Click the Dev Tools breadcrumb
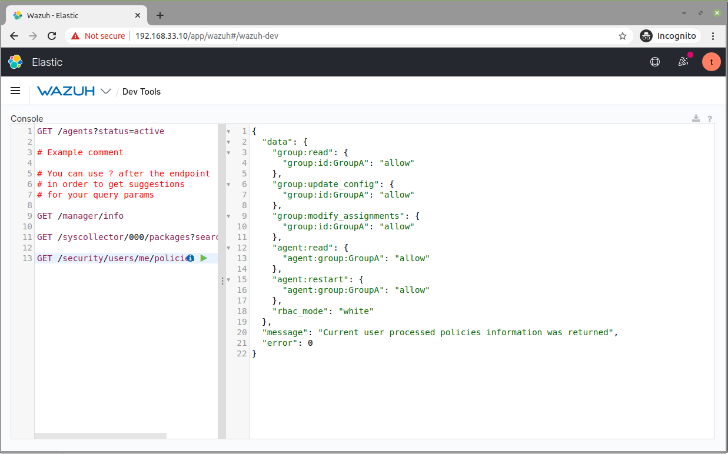728x454 pixels. [141, 92]
